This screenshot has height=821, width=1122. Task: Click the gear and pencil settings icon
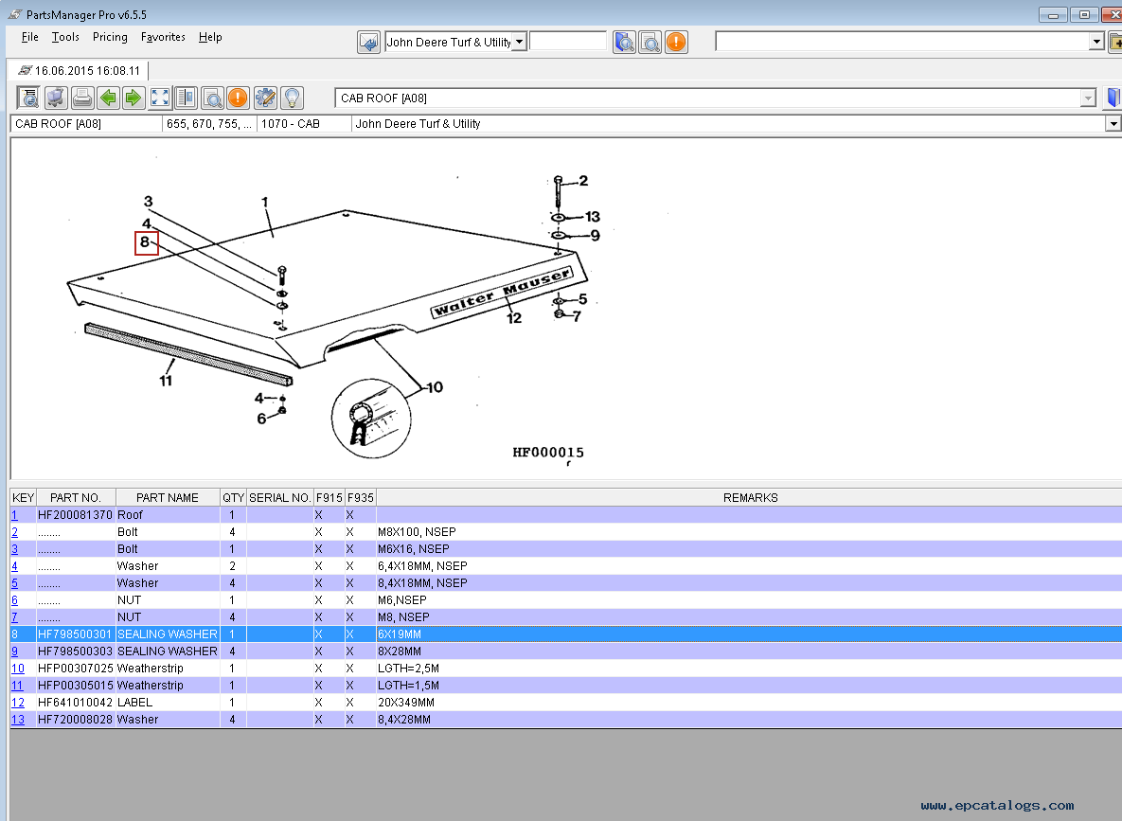pos(265,98)
